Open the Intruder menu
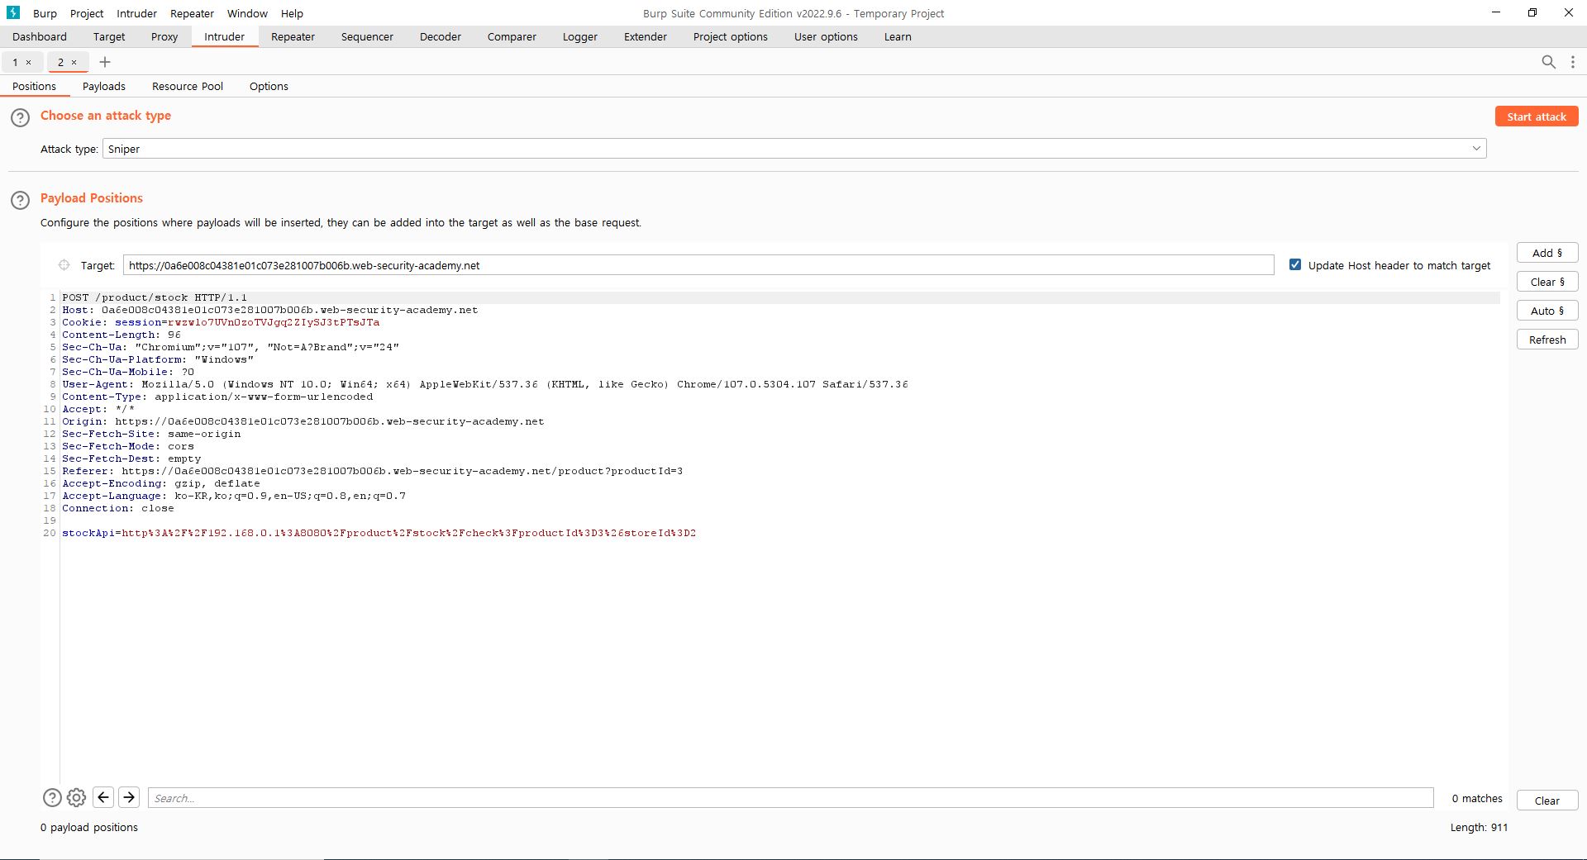Image resolution: width=1587 pixels, height=860 pixels. [136, 13]
